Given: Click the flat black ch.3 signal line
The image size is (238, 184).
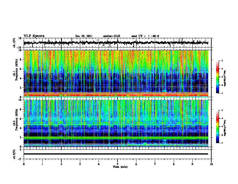Looking at the screenshot, I should [116, 154].
